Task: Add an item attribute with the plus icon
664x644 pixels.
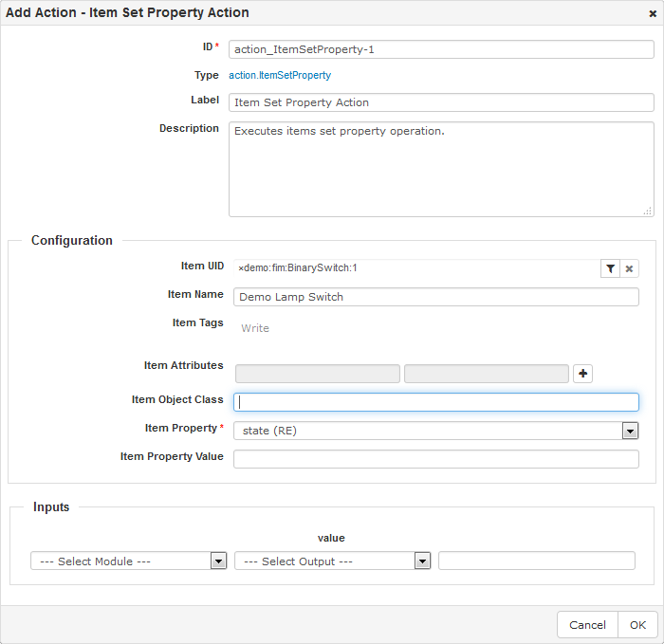Action: pos(582,374)
